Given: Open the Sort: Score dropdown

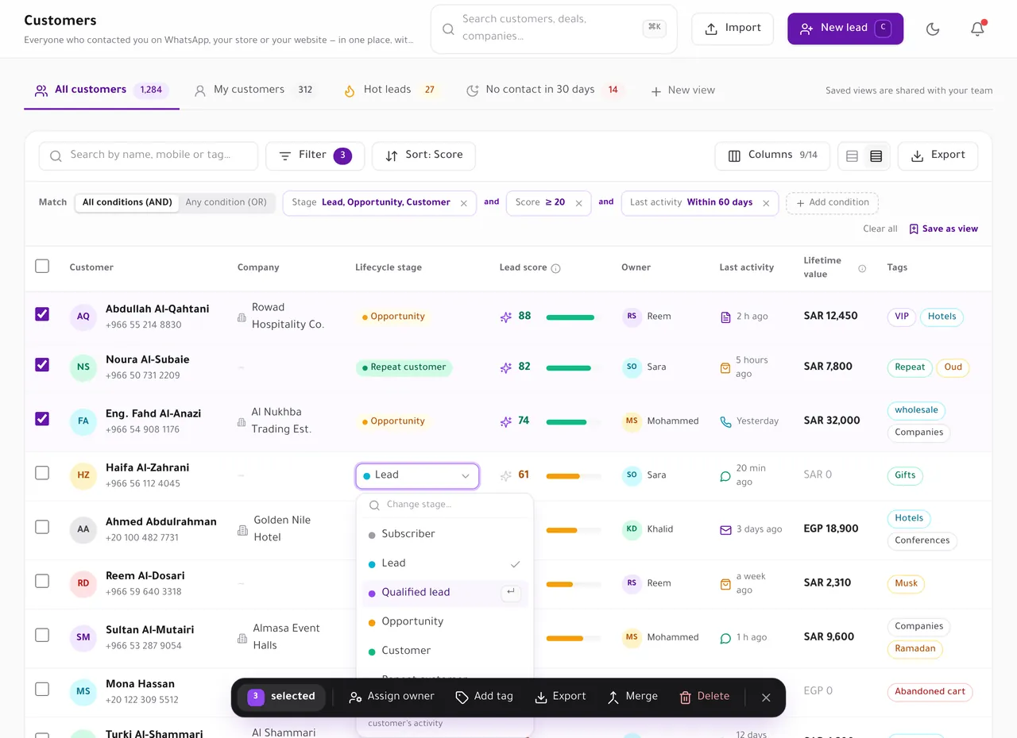Looking at the screenshot, I should (423, 156).
